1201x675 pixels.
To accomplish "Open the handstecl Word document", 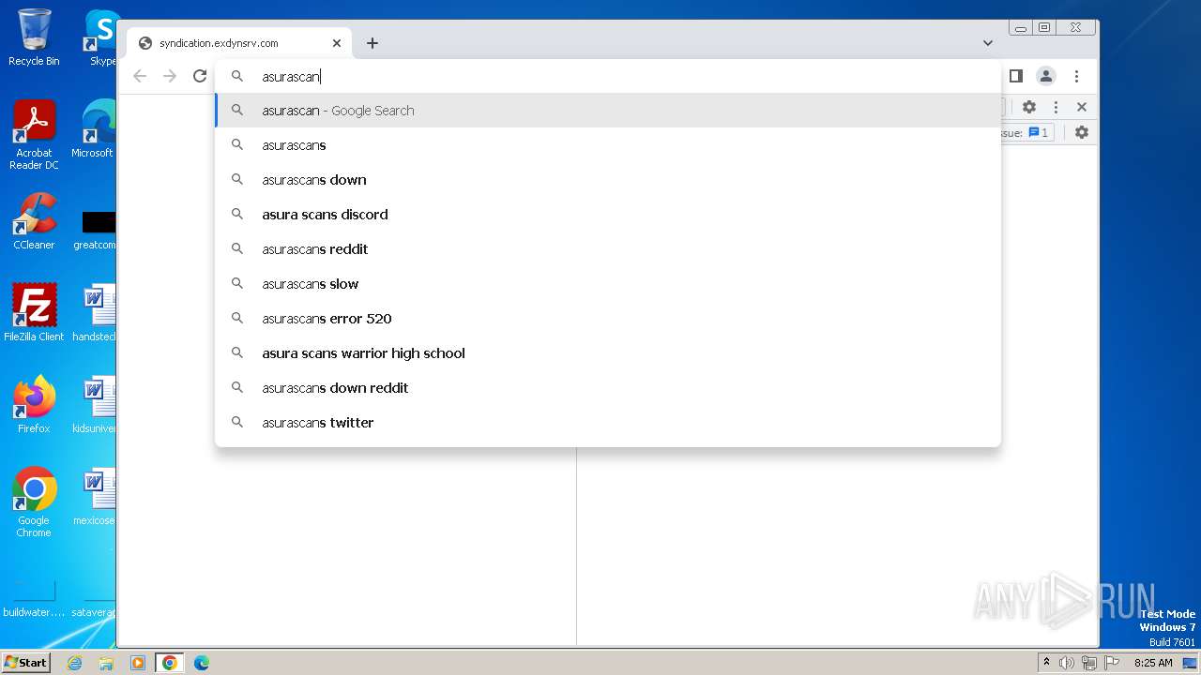I will point(95,313).
